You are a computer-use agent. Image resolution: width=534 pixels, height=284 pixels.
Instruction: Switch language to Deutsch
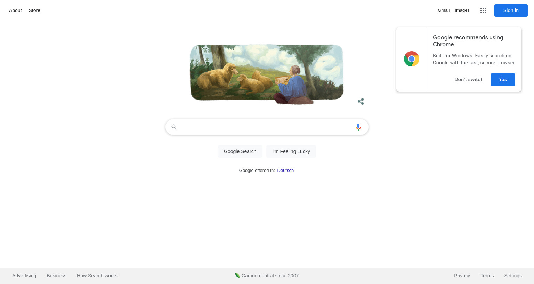click(x=285, y=170)
